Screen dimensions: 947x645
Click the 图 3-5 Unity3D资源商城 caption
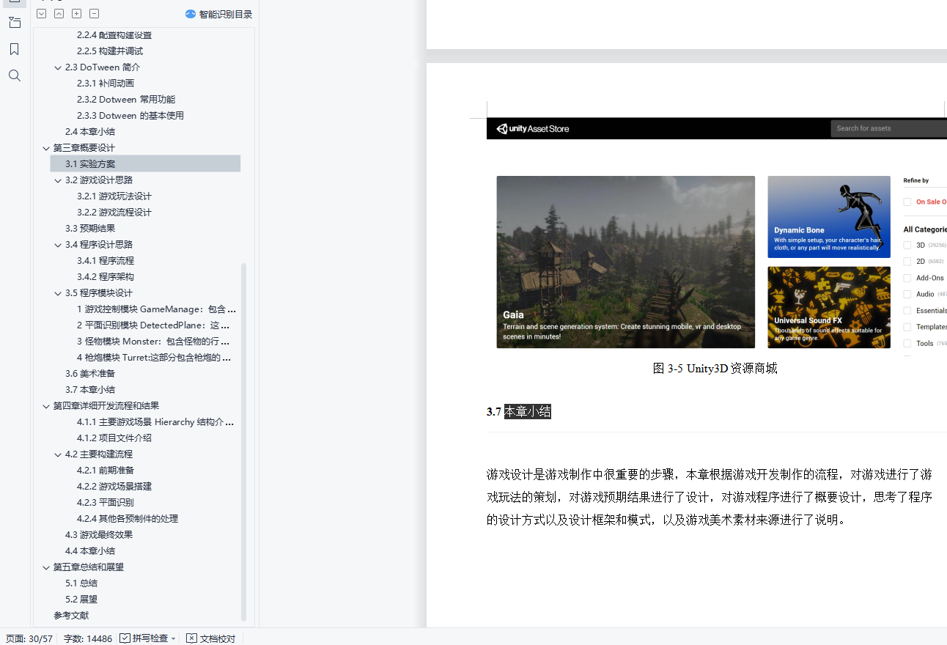click(x=715, y=369)
